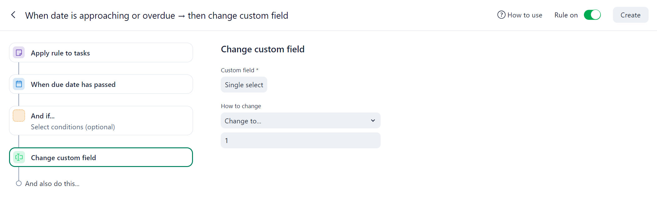The width and height of the screenshot is (657, 224).
Task: Select the When due date has passed step
Action: pos(73,85)
